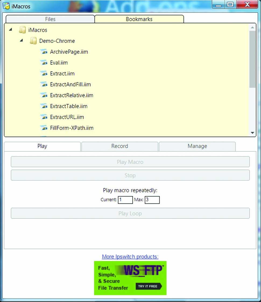Image resolution: width=261 pixels, height=302 pixels.
Task: Collapse the iMacros root tree node
Action: [x=10, y=29]
